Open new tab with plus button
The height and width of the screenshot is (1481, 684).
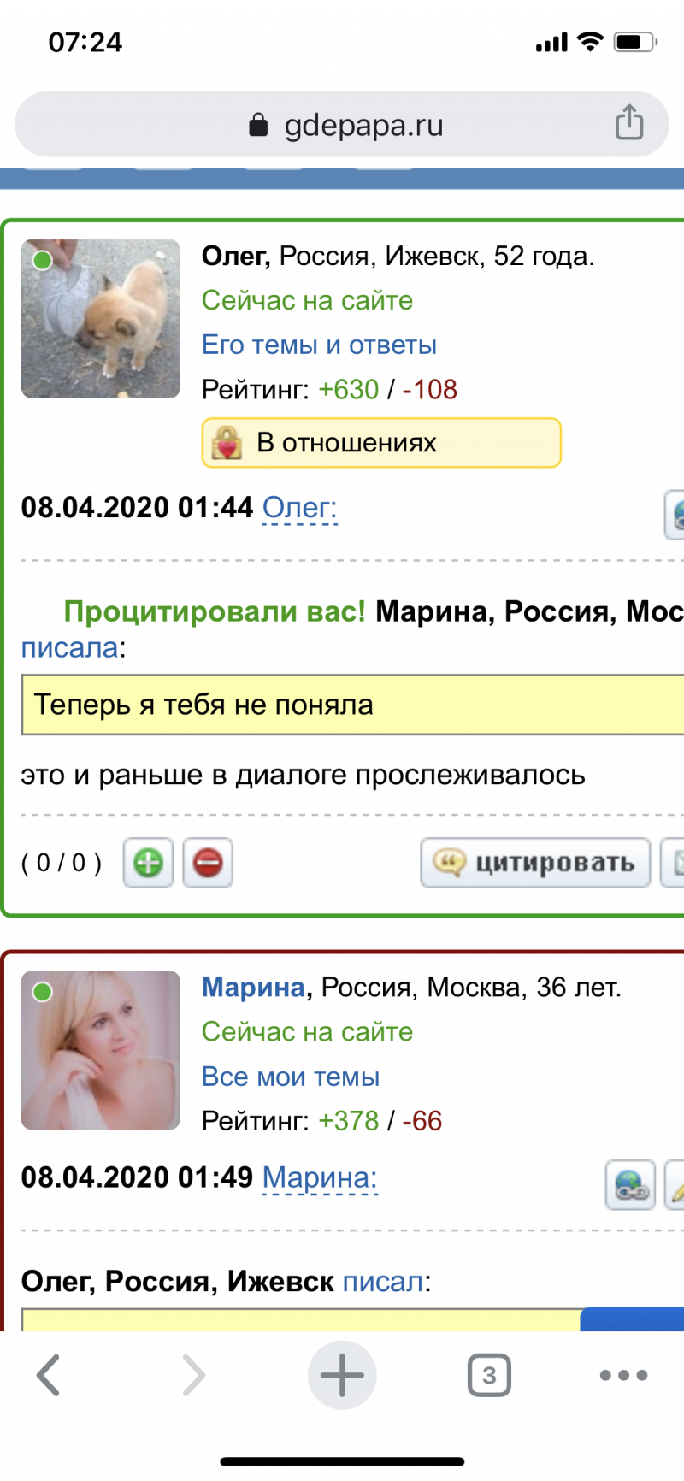pyautogui.click(x=342, y=1375)
